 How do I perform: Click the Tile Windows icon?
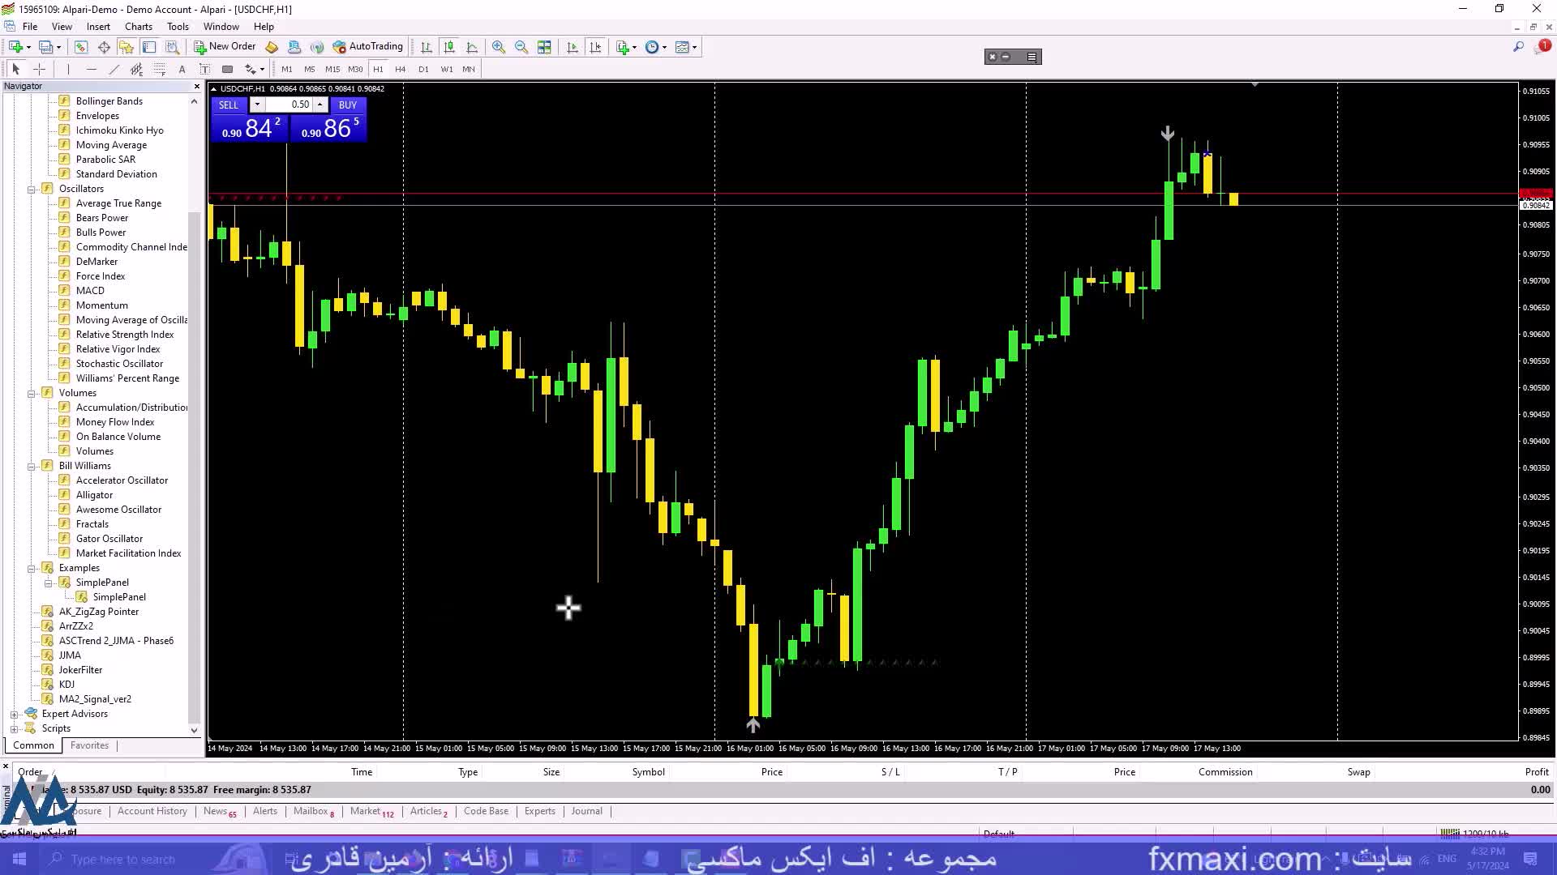point(544,47)
